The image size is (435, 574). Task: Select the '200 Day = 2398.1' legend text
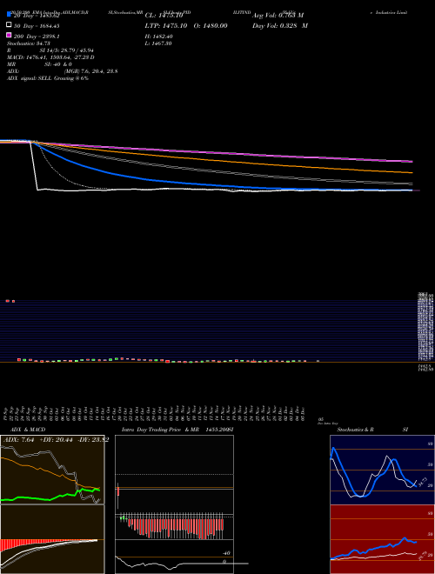pos(37,37)
